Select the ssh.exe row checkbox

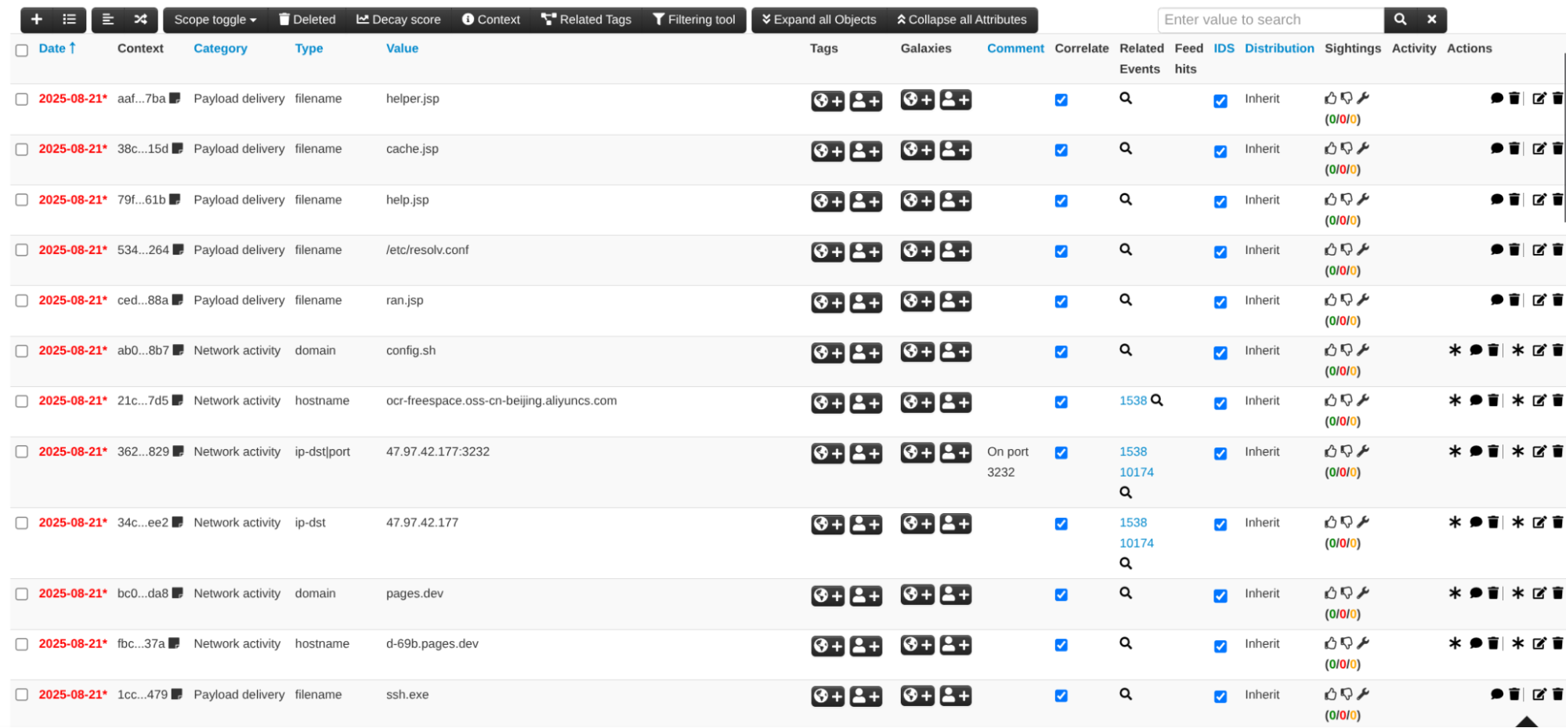22,695
